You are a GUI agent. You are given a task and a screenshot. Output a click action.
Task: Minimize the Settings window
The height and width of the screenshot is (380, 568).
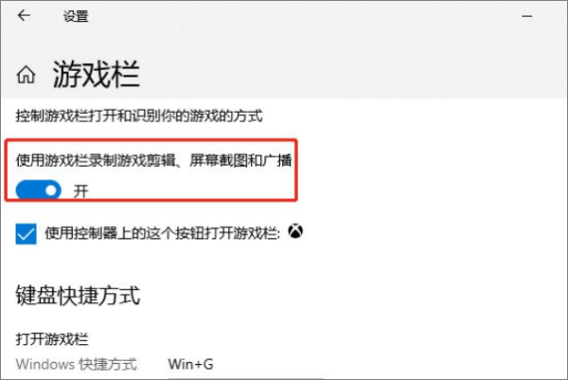(x=526, y=16)
